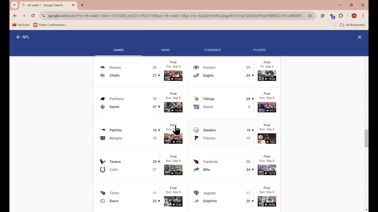Switch to the PLAYERS tab

pyautogui.click(x=259, y=50)
